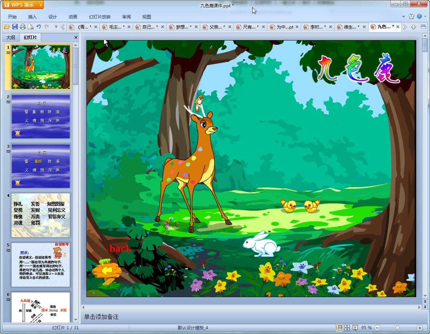The image size is (430, 334).
Task: Close the 梦想... document tab
Action: (x=196, y=27)
